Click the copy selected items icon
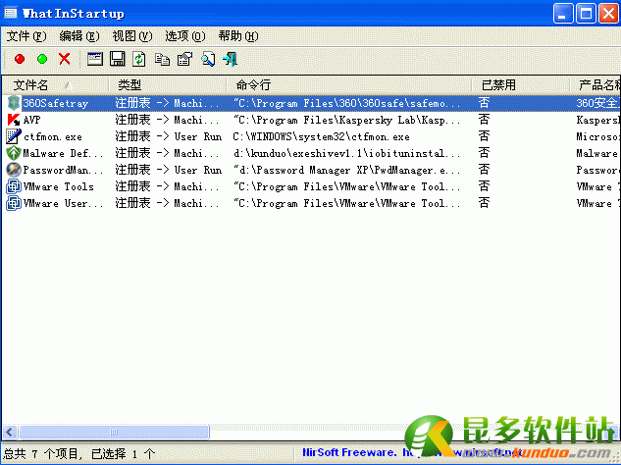The height and width of the screenshot is (465, 621). point(163,60)
